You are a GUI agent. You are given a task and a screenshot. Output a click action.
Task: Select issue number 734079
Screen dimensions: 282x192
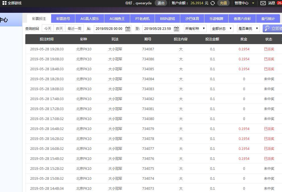point(148,129)
